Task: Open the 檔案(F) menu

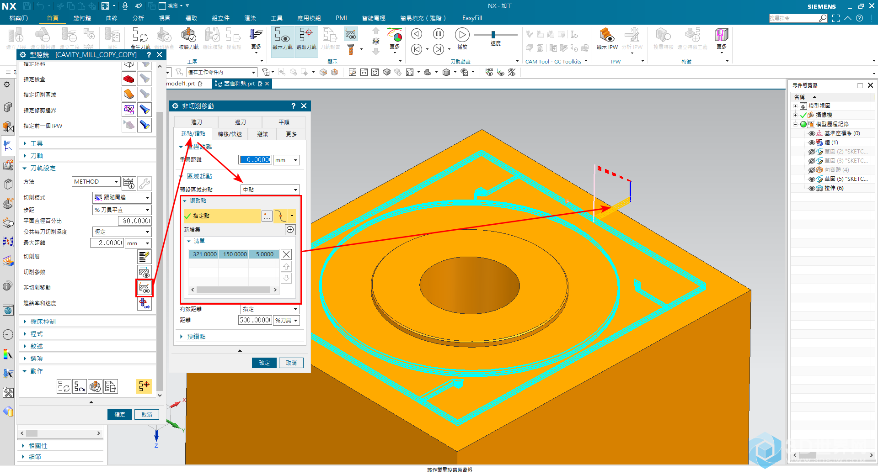Action: pyautogui.click(x=18, y=18)
